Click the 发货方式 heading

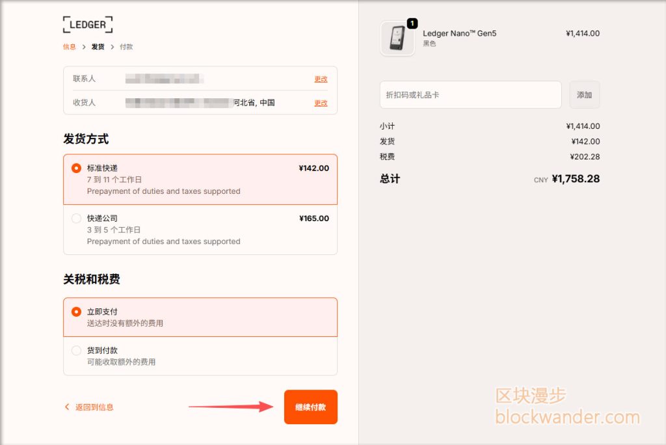(86, 139)
